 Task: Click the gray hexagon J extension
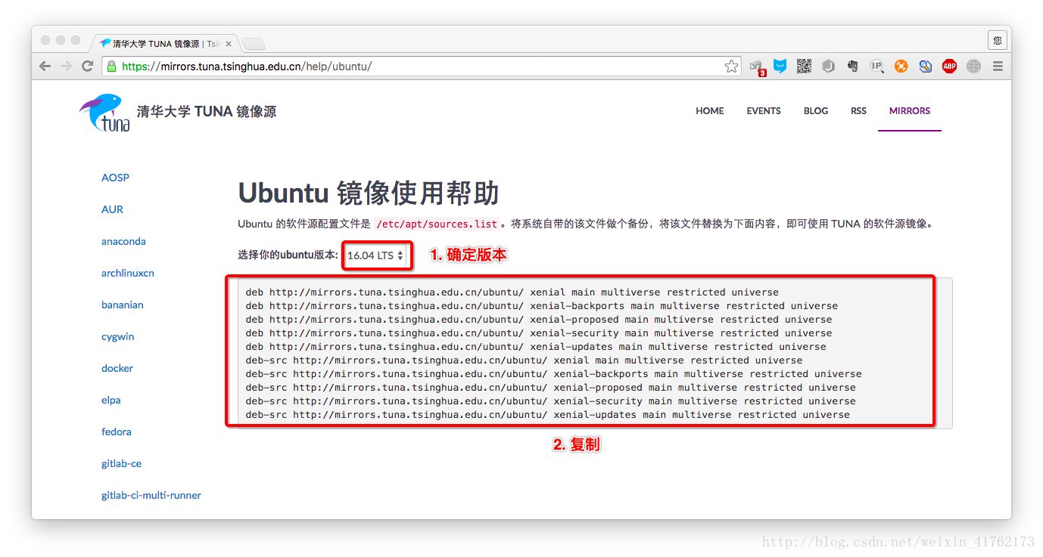[x=829, y=67]
